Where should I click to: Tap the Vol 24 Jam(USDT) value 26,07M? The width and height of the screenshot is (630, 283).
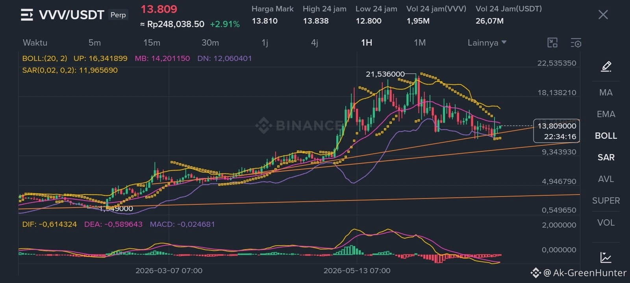click(x=489, y=21)
